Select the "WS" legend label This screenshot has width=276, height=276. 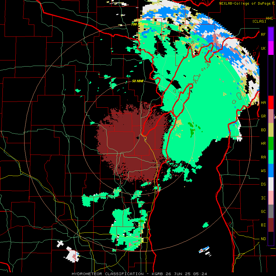[x=263, y=171]
